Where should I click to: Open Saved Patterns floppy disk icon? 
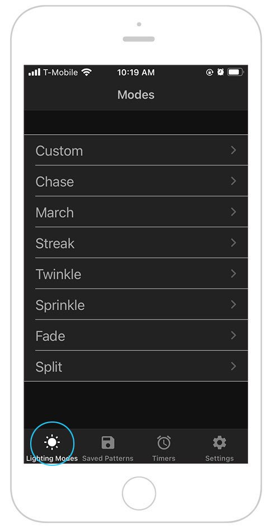(x=108, y=443)
